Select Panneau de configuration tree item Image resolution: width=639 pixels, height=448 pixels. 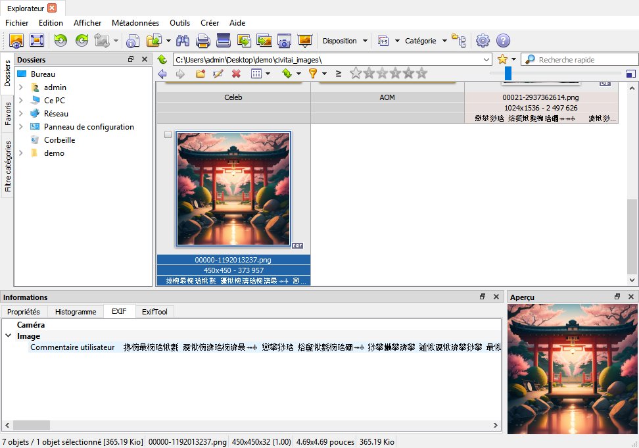pos(89,127)
